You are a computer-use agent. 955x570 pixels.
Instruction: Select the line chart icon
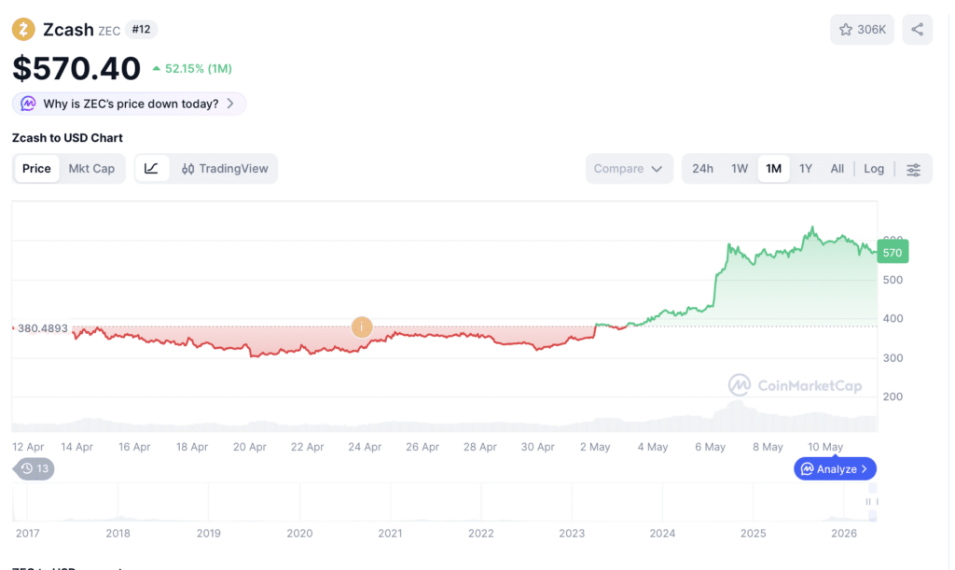151,169
